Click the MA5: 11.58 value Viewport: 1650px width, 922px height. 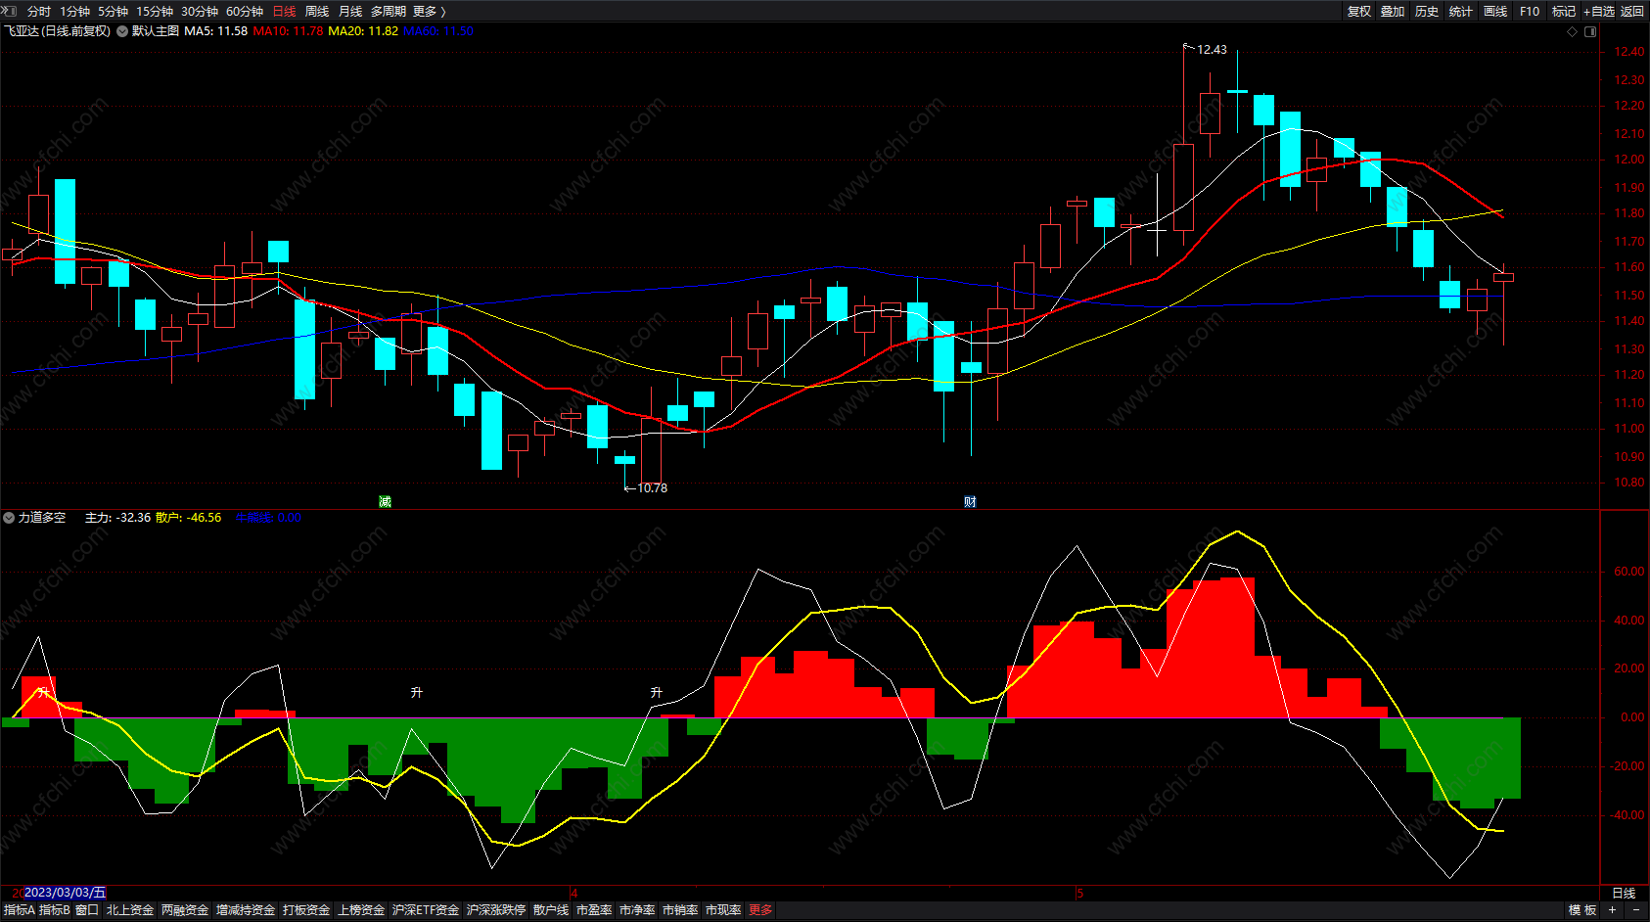216,31
